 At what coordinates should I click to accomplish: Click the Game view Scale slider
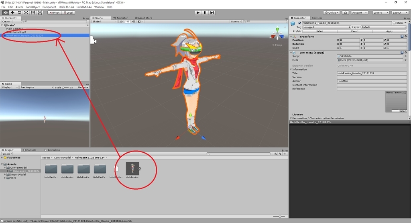point(65,87)
